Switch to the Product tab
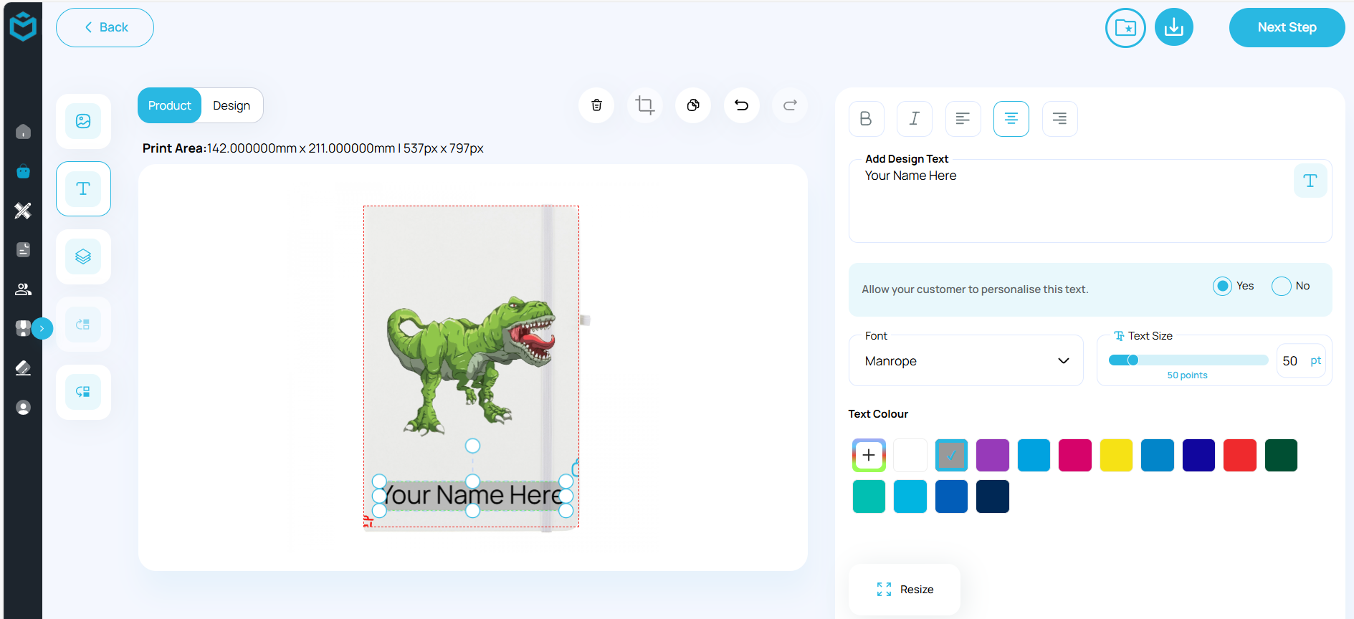The width and height of the screenshot is (1354, 619). pyautogui.click(x=169, y=105)
